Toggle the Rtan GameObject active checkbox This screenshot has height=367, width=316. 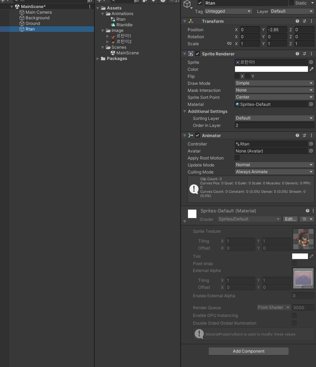pos(200,3)
